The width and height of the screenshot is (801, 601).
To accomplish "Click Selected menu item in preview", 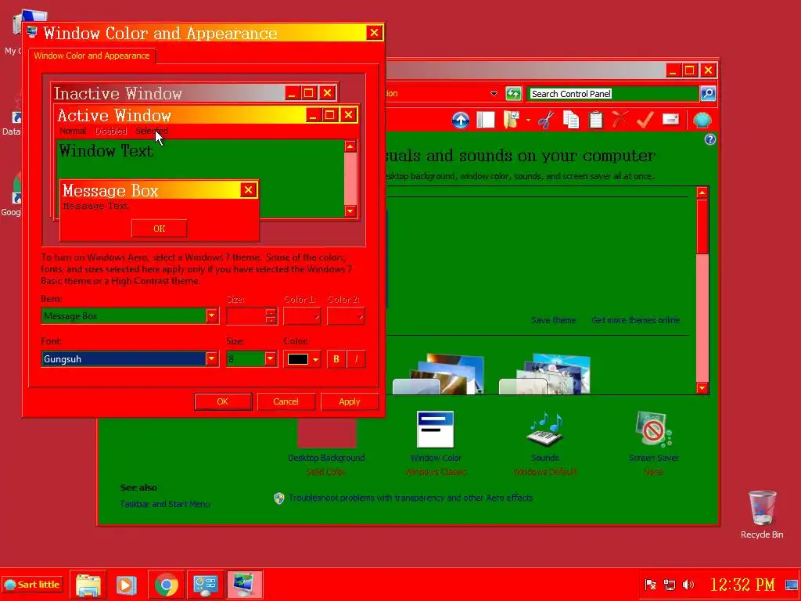I will (x=152, y=131).
